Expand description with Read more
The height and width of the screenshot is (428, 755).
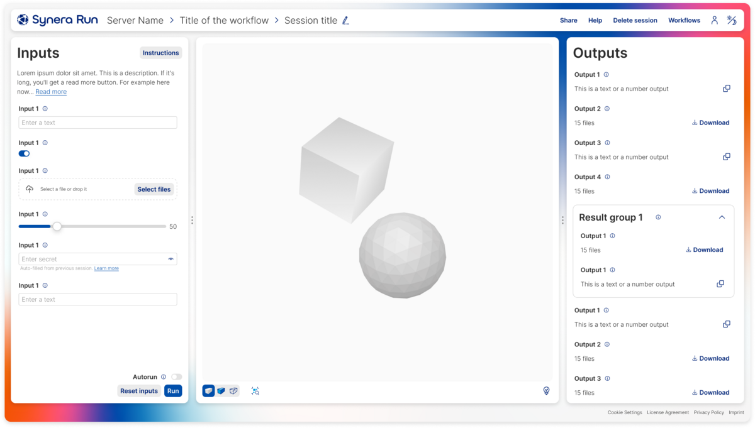(x=51, y=92)
